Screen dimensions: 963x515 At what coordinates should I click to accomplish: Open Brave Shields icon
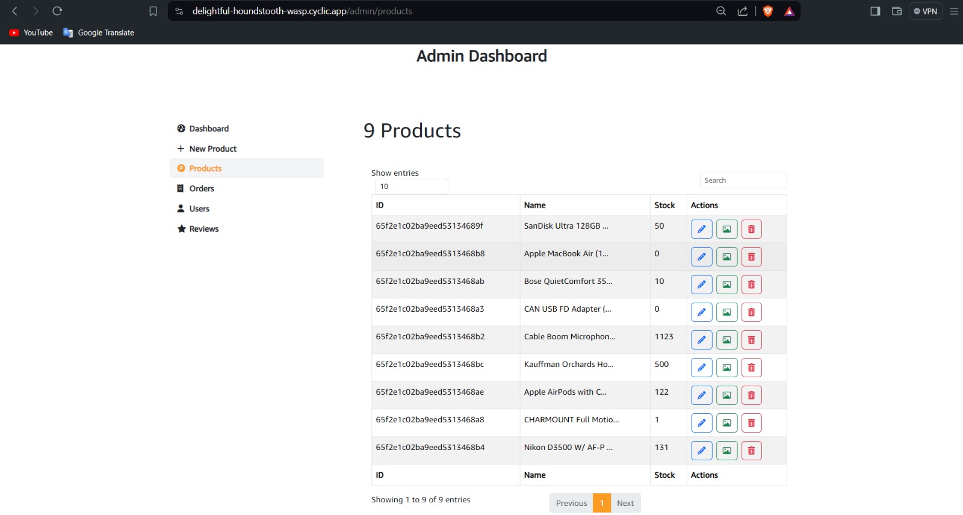point(768,11)
